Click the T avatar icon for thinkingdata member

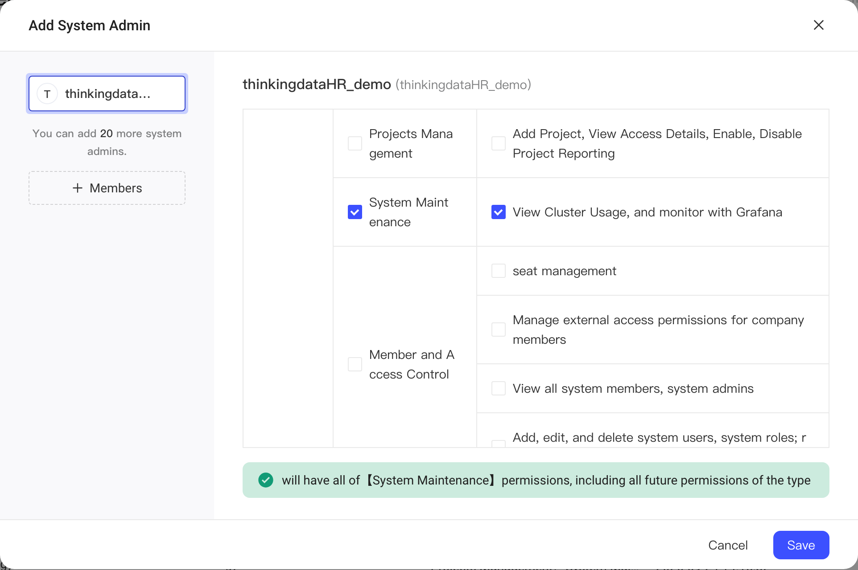(47, 94)
